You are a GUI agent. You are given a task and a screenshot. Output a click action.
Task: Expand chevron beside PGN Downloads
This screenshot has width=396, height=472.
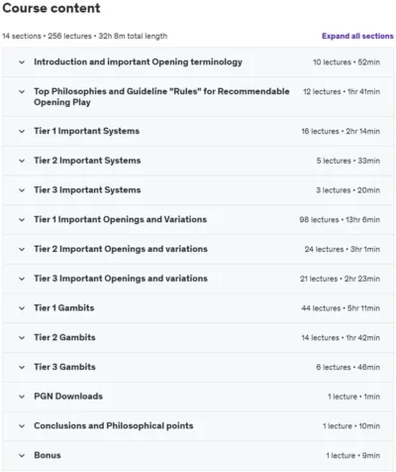(22, 397)
